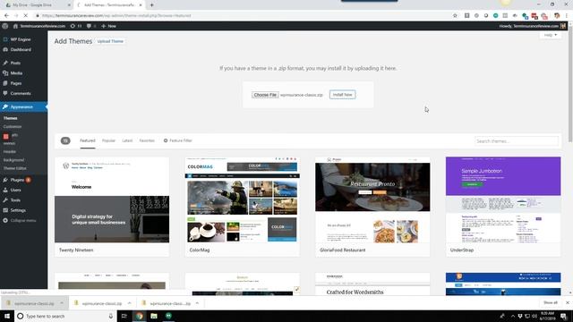Viewport: 573px width, 322px height.
Task: Click the Windows Start button
Action: click(x=7, y=316)
